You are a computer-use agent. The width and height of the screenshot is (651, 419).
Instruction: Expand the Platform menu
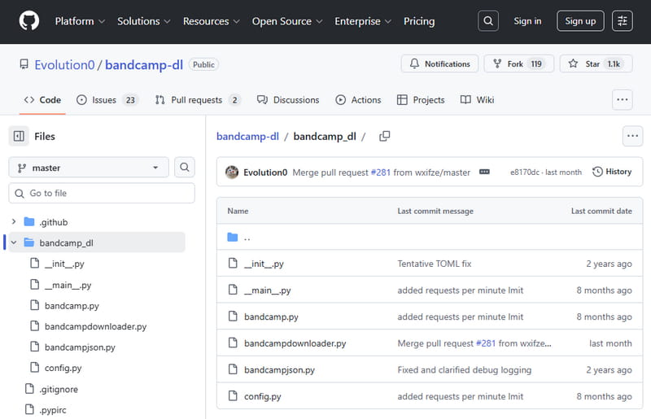pyautogui.click(x=80, y=21)
